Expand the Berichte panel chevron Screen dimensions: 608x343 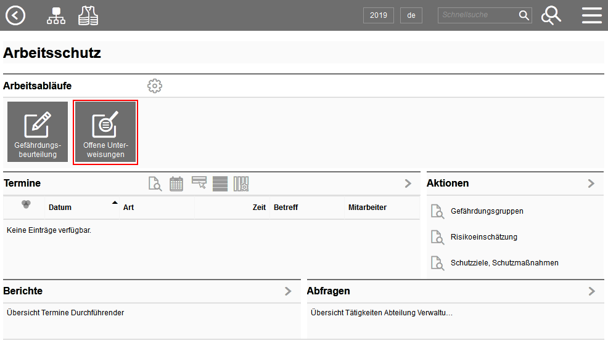point(288,291)
